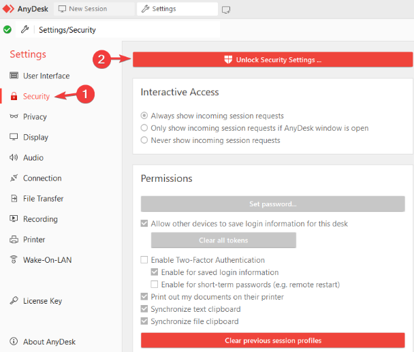Enable Two-Factor Authentication checkbox
The image size is (414, 352).
point(144,260)
